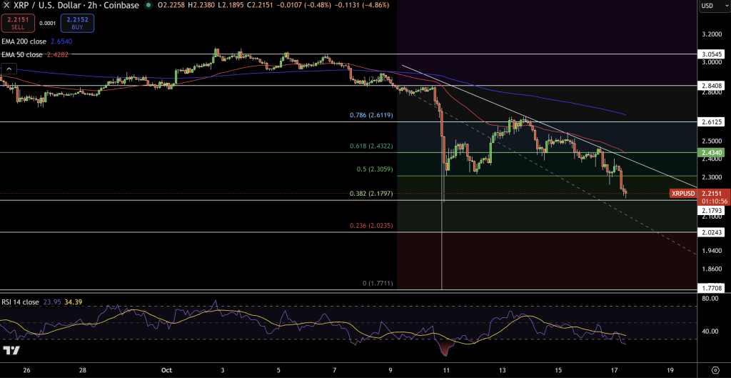Select the 0.618 (2.4322) Fibonacci level label

pyautogui.click(x=371, y=146)
